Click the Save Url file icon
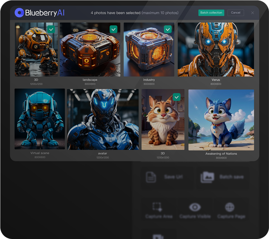 [151, 177]
